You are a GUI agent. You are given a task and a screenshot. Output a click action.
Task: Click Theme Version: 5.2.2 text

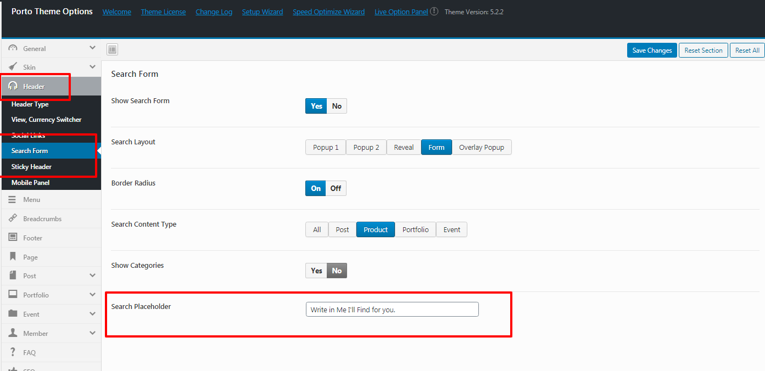[x=474, y=12]
